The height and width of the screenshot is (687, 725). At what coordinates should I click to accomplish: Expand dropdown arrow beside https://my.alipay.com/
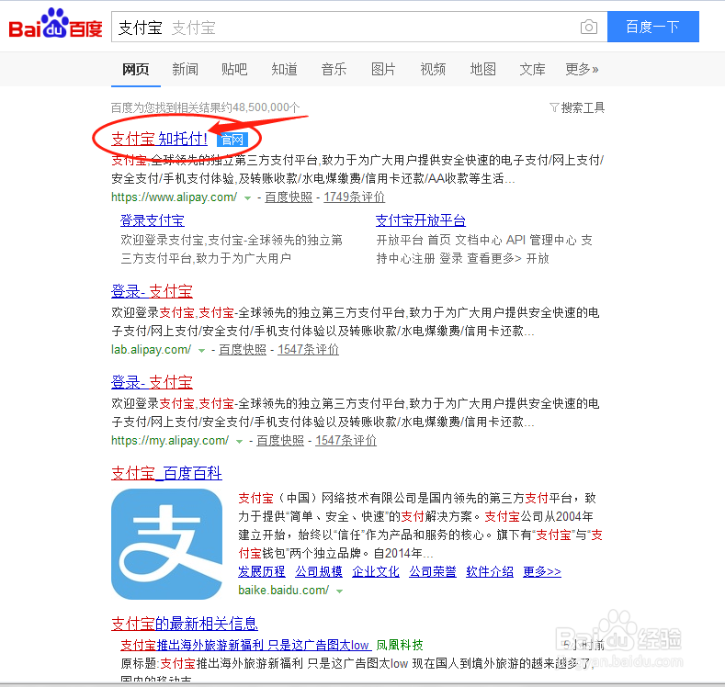point(239,442)
